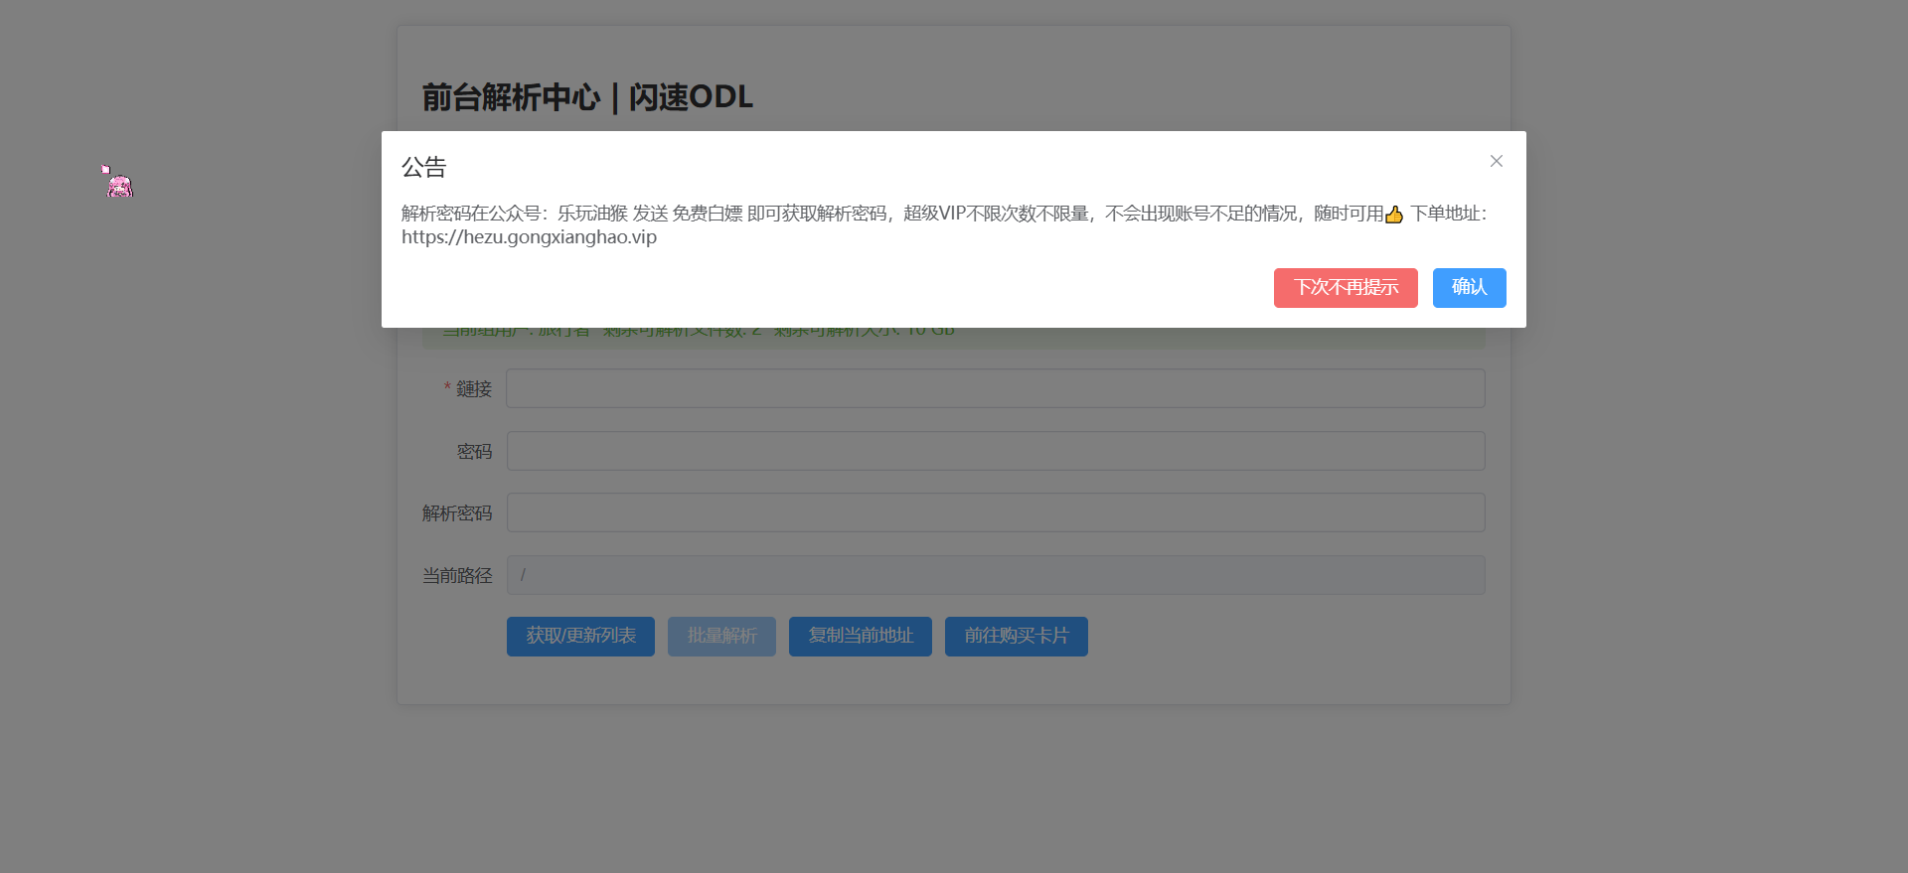
Task: Click the 当前路径 field label
Action: pyautogui.click(x=457, y=576)
